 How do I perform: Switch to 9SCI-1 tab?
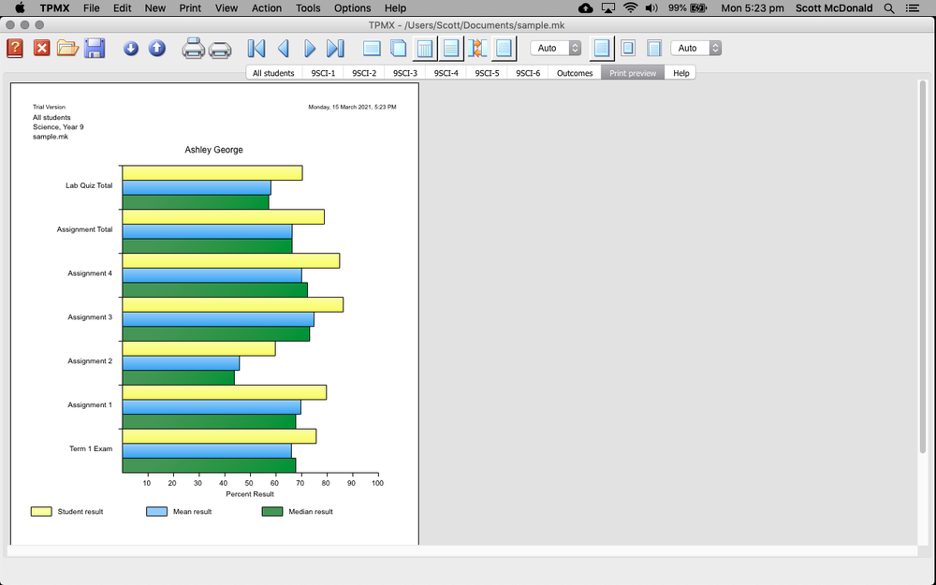pyautogui.click(x=323, y=73)
